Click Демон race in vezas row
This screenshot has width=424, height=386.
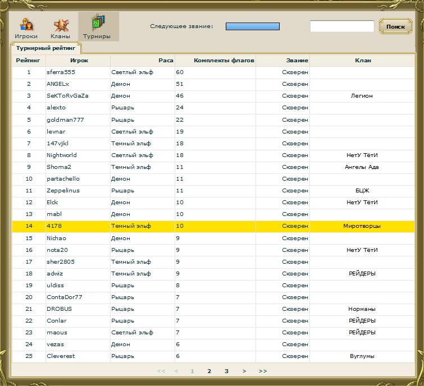[x=121, y=344]
